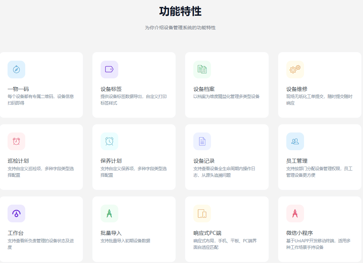The height and width of the screenshot is (263, 363).
Task: Click the green documents icon for 设备档案
Action: [202, 70]
